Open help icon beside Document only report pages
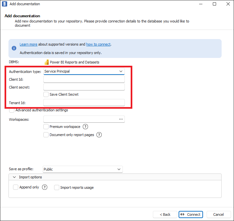 pyautogui.click(x=99, y=135)
